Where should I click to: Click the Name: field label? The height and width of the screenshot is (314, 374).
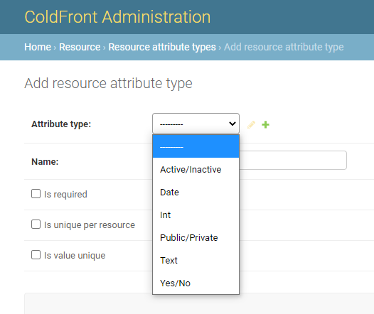pyautogui.click(x=45, y=162)
